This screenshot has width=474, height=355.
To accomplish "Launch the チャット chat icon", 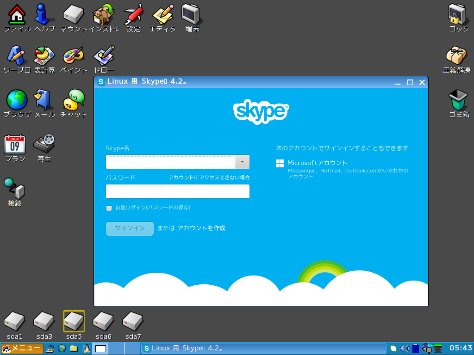I will click(x=74, y=100).
